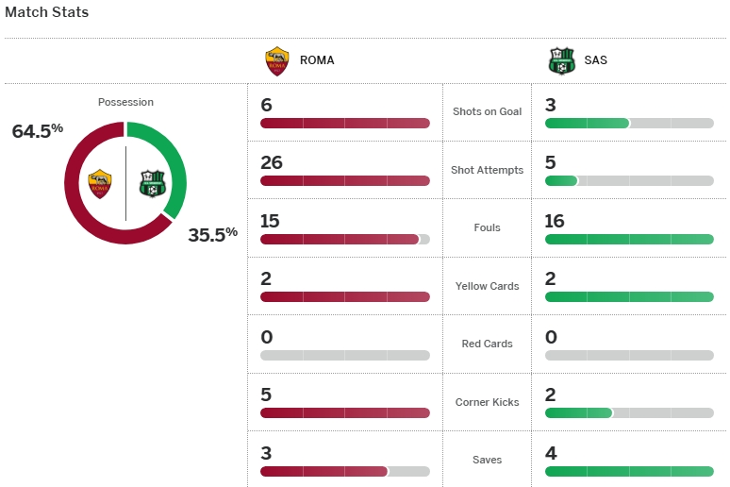The width and height of the screenshot is (730, 487).
Task: Click the Possession chart label
Action: click(125, 102)
